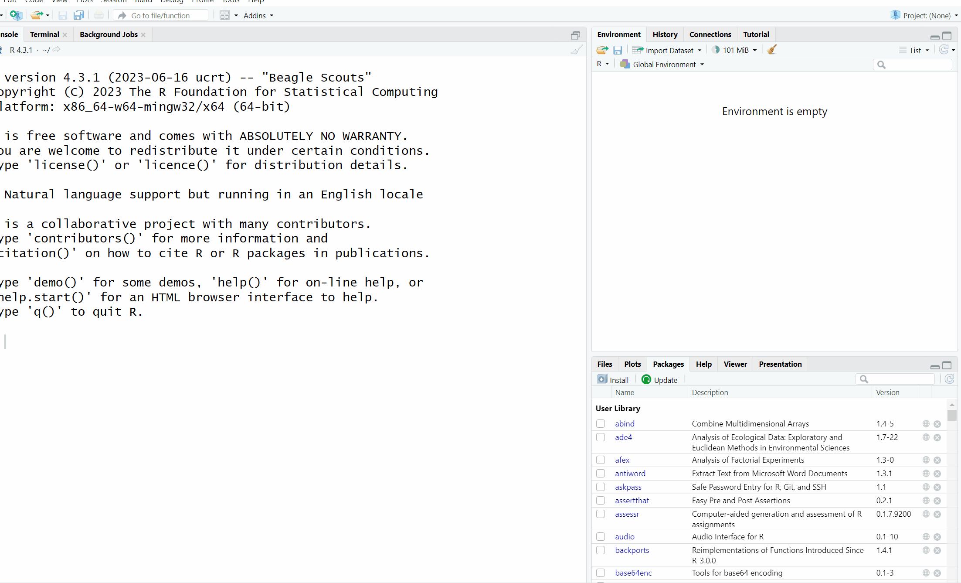
Task: Click the Save workspace icon in Environment panel
Action: pos(618,49)
